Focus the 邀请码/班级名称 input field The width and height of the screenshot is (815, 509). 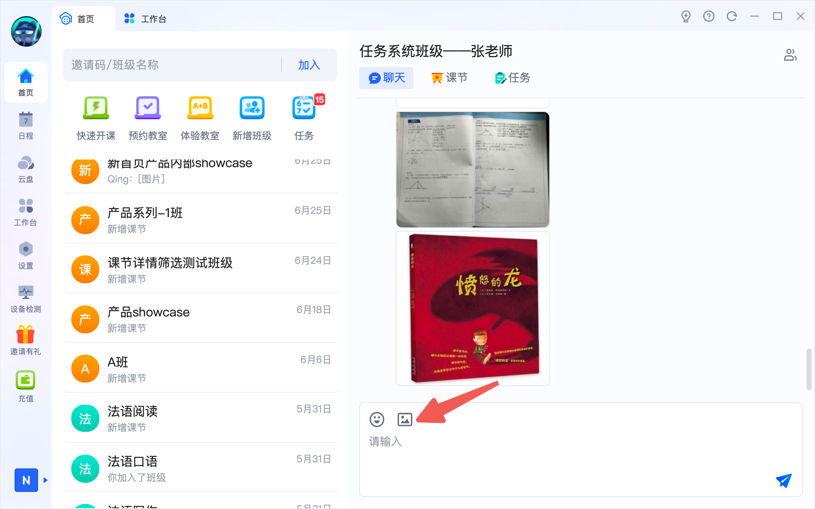coord(172,65)
